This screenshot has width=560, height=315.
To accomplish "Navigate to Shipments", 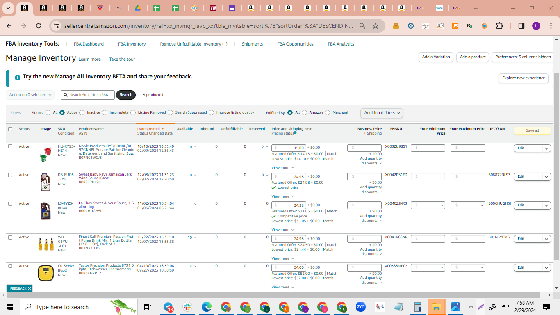I will [x=252, y=44].
